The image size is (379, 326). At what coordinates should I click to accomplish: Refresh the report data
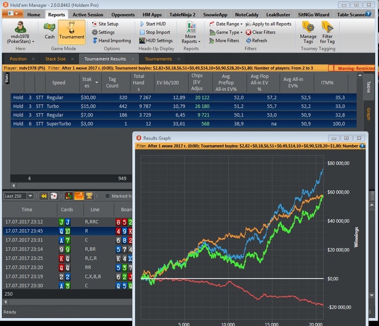point(257,41)
